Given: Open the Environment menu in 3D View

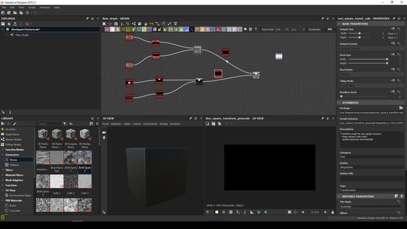Looking at the screenshot, I should point(150,124).
